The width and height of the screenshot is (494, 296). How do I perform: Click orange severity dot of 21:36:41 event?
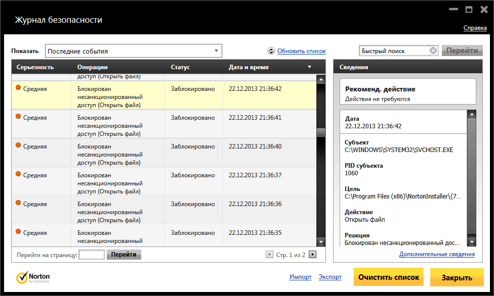click(x=19, y=117)
